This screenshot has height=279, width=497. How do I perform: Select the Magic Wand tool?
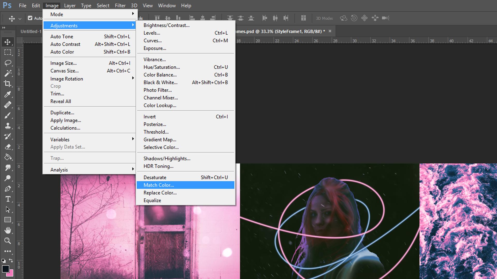(8, 73)
